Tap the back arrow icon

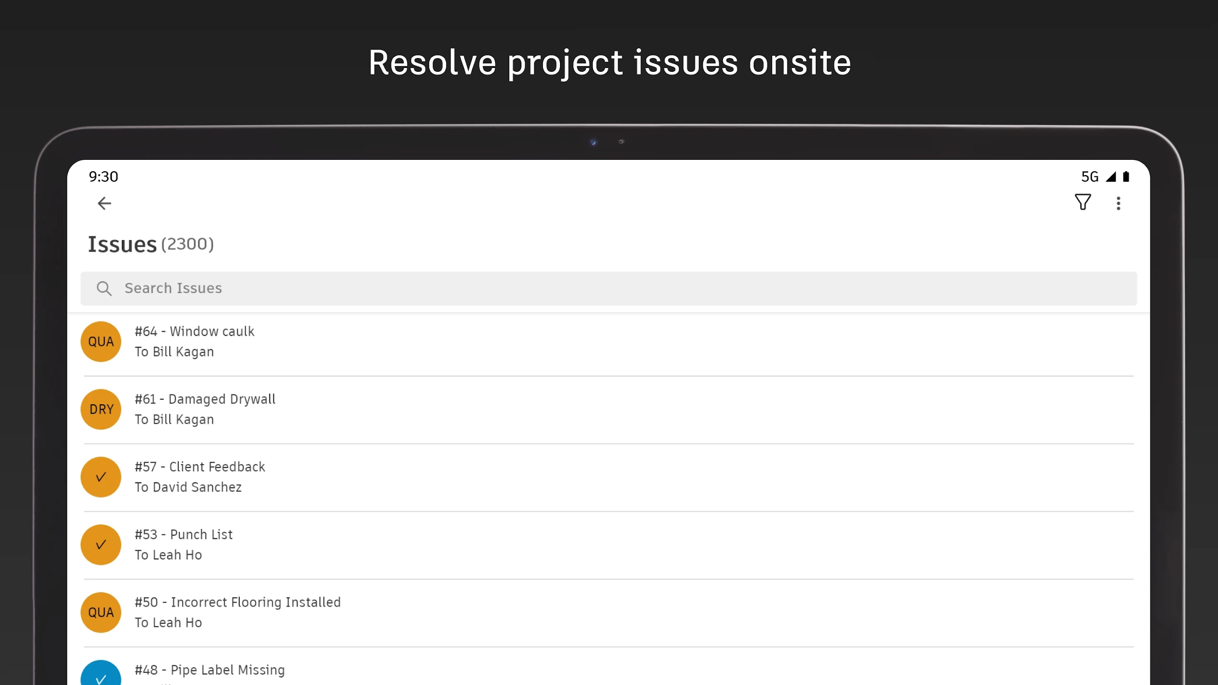coord(104,204)
